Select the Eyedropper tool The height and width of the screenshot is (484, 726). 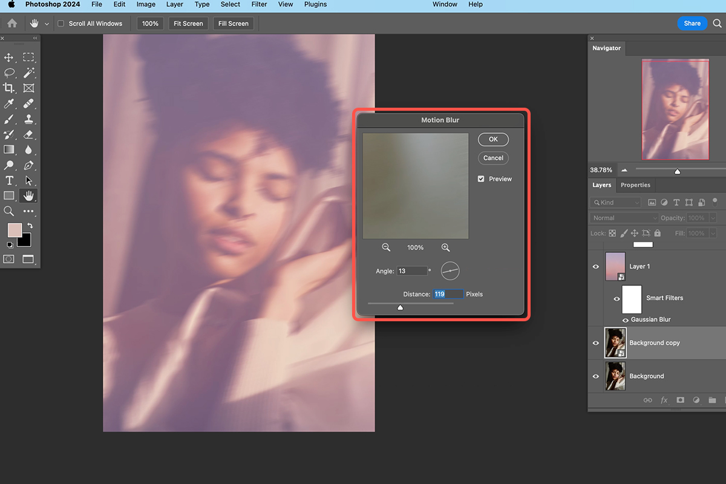click(x=9, y=103)
